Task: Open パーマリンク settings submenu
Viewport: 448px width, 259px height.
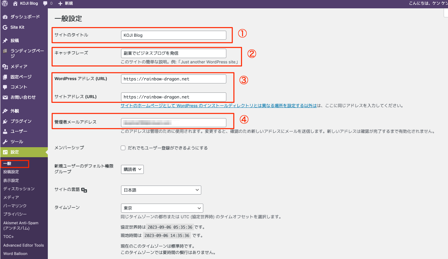Action: [x=15, y=206]
